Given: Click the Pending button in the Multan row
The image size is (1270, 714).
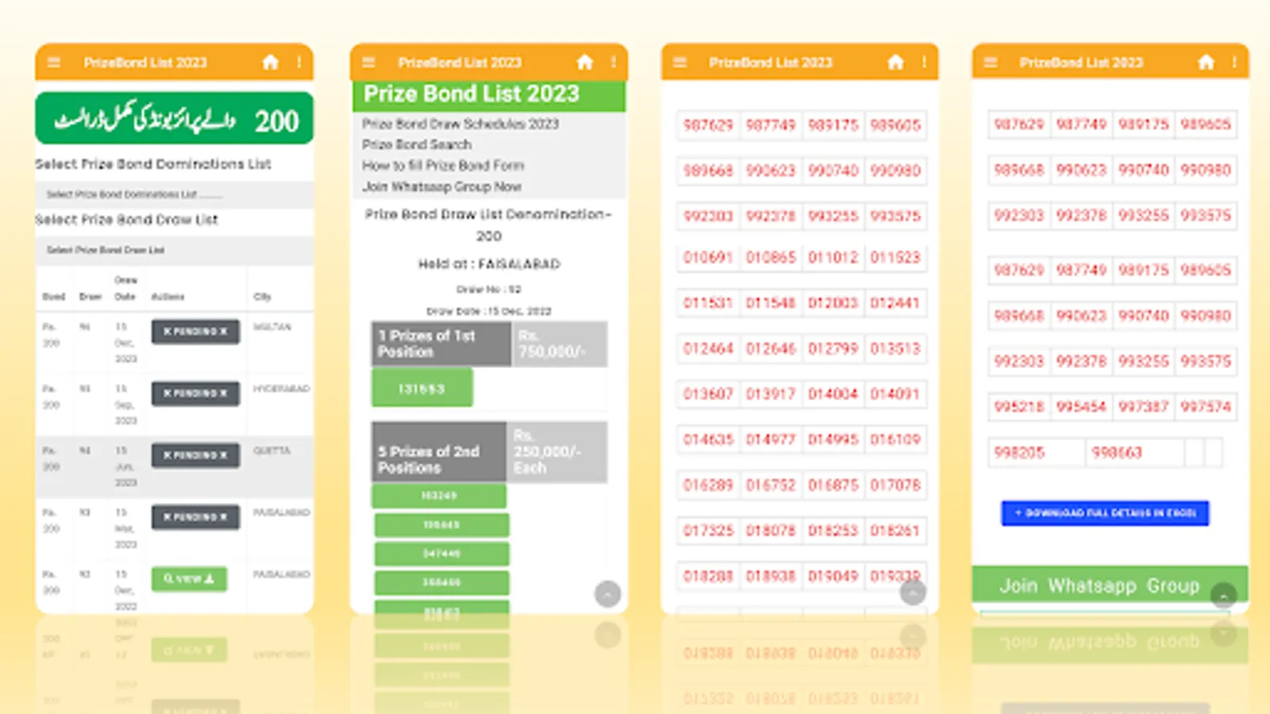Looking at the screenshot, I should pos(195,332).
